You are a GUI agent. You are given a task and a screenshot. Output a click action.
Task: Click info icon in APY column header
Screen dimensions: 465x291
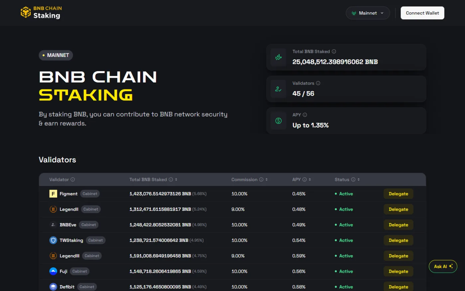[x=304, y=180]
